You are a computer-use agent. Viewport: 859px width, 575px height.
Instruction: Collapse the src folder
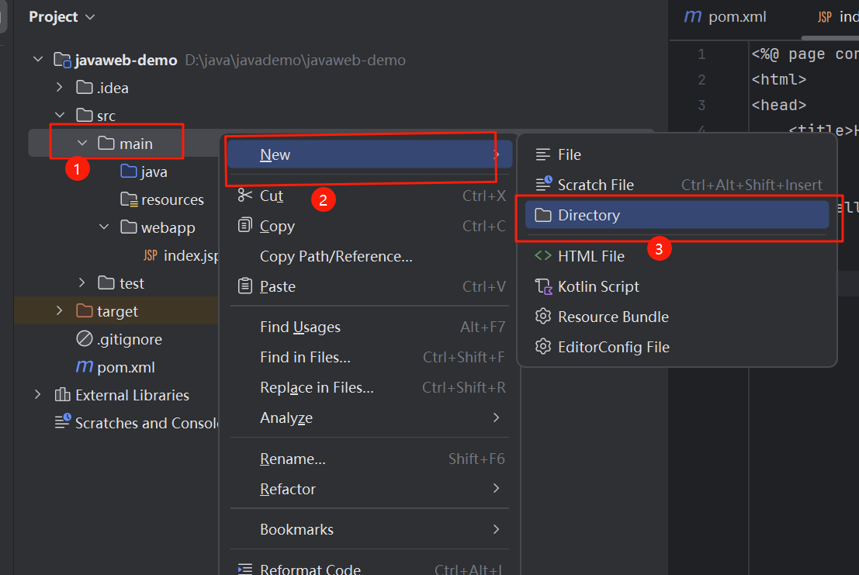[60, 115]
